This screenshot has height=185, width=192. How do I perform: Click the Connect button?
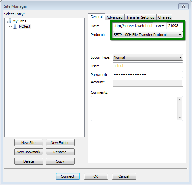pyautogui.click(x=68, y=176)
